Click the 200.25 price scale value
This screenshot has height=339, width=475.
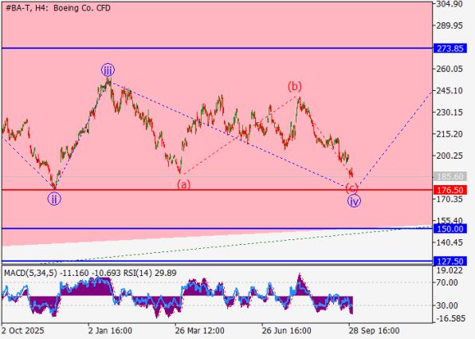[x=449, y=156]
